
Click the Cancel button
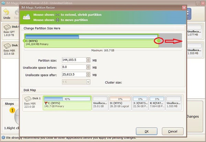point(172,131)
